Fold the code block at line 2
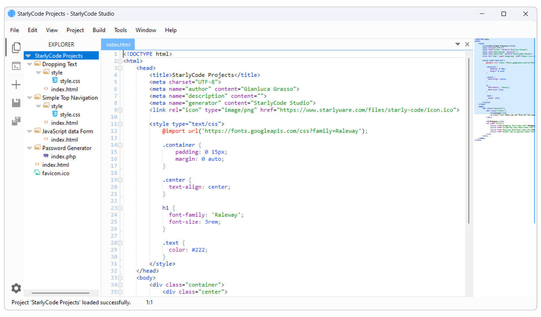This screenshot has width=541, height=317. (120, 61)
